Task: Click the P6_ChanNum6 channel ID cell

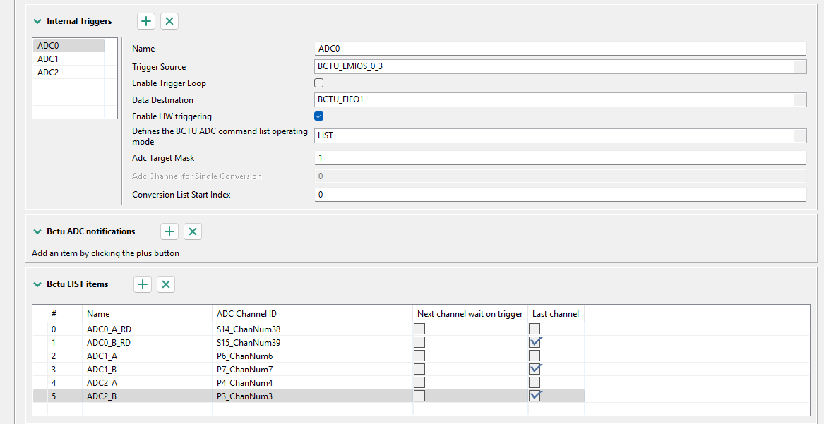Action: [313, 356]
